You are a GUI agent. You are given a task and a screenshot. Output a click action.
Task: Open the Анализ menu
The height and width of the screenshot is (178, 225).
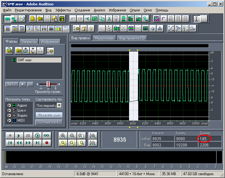click(x=99, y=10)
